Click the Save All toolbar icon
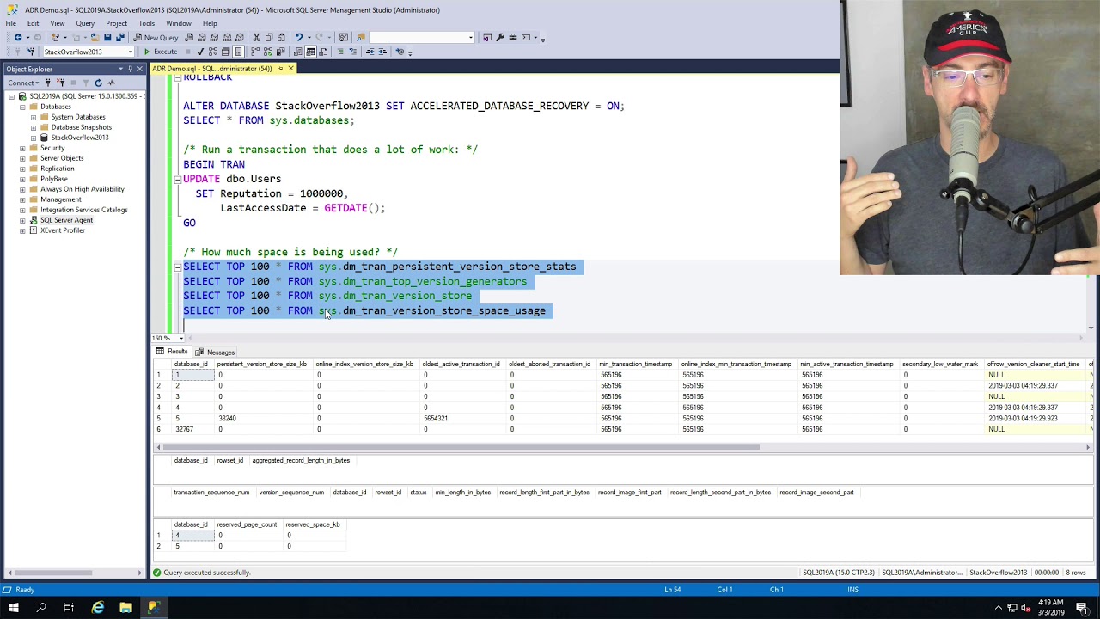This screenshot has height=619, width=1100. click(120, 37)
